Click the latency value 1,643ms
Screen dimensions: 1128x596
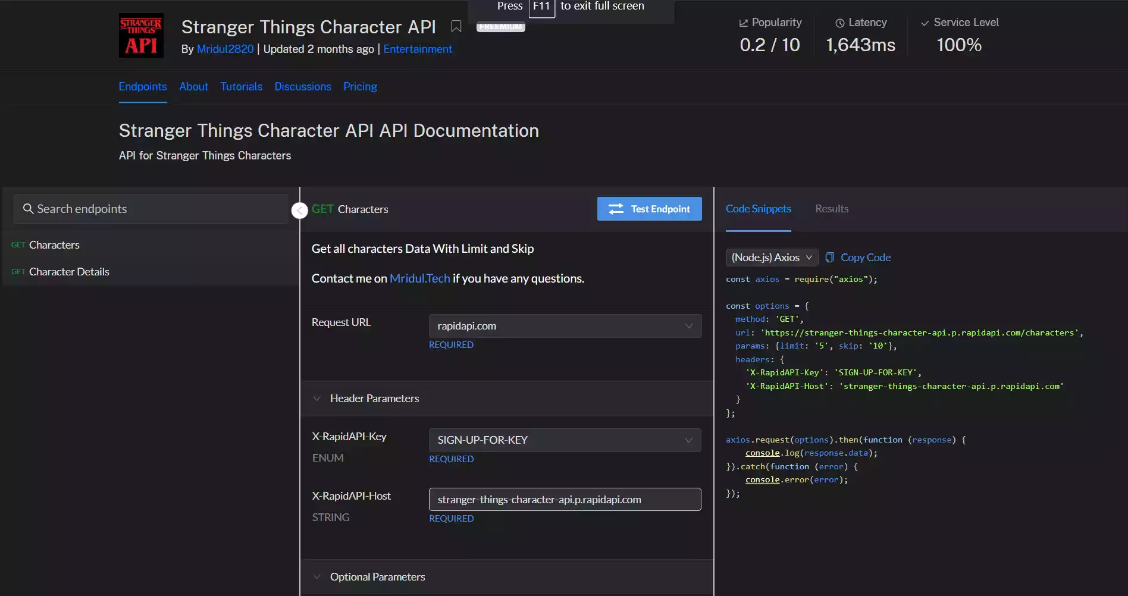point(861,45)
